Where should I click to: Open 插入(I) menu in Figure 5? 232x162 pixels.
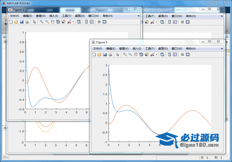click(137, 49)
